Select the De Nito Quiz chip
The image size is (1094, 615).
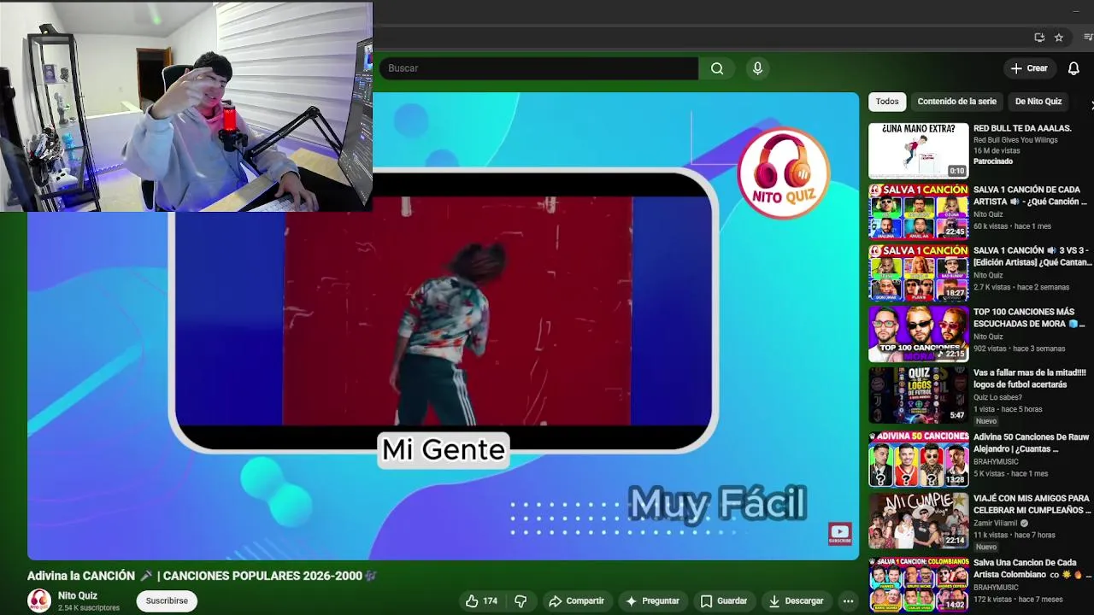point(1038,102)
